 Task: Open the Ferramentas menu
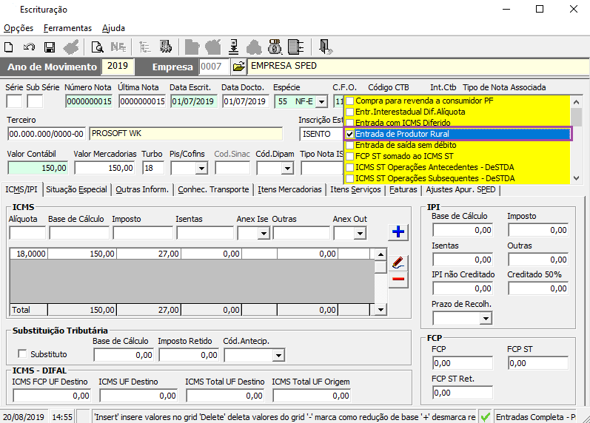(x=67, y=28)
